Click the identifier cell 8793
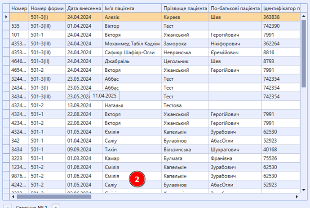310x208 pixels. click(x=281, y=61)
